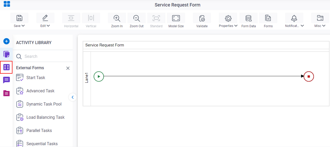Viewport: 330px width, 147px height.
Task: Click the Notifications bell icon
Action: click(294, 18)
